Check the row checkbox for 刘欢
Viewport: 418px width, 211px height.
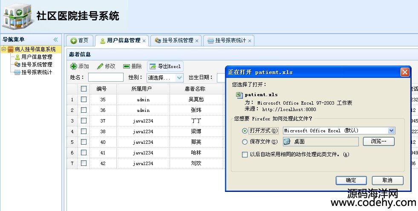pyautogui.click(x=84, y=163)
